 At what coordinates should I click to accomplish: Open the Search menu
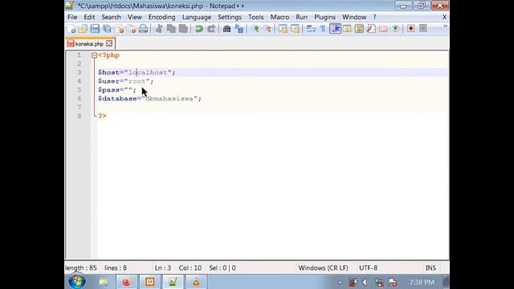point(111,17)
